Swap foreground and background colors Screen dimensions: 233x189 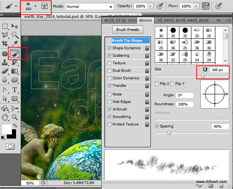point(15,126)
